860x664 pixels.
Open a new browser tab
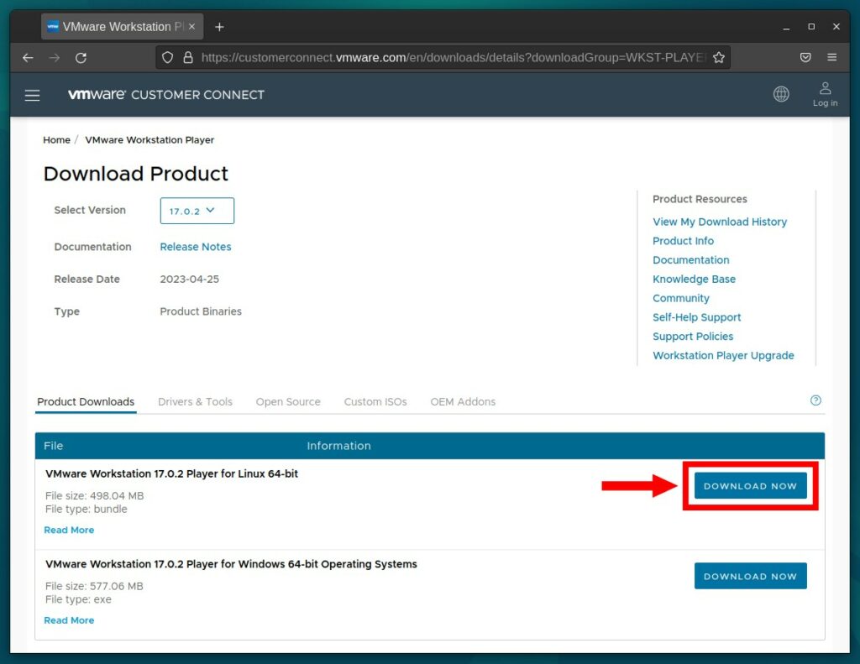pos(219,27)
